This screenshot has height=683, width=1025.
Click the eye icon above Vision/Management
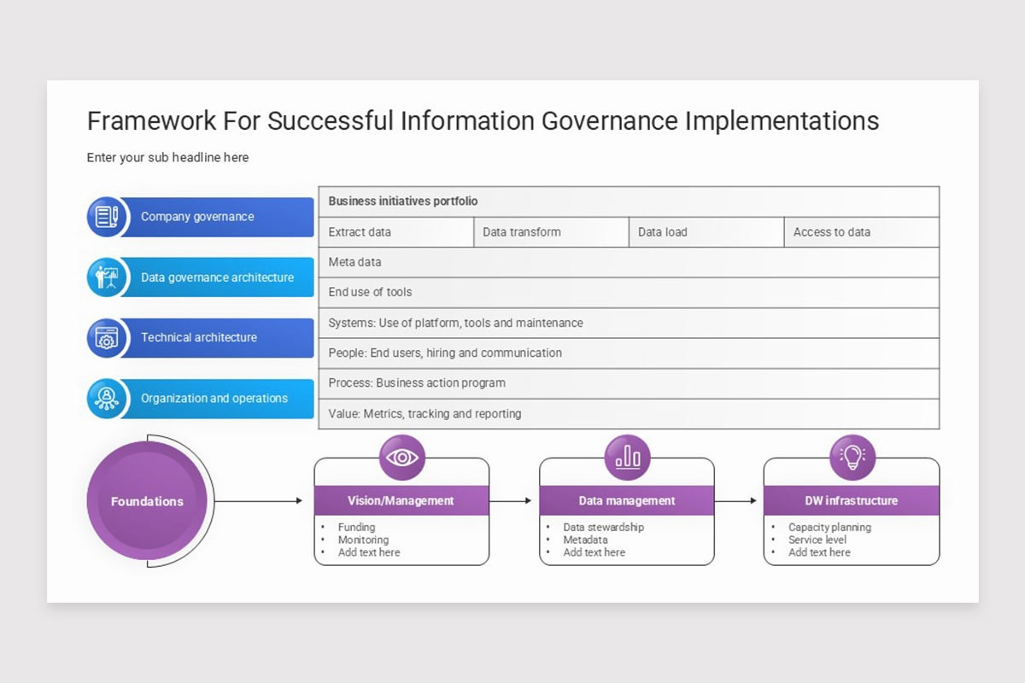point(402,458)
